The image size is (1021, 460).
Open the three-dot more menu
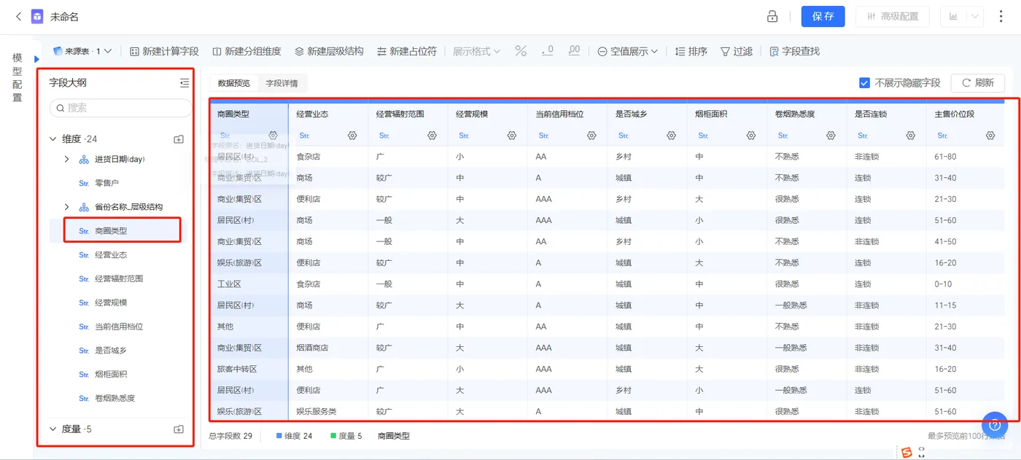click(1001, 16)
